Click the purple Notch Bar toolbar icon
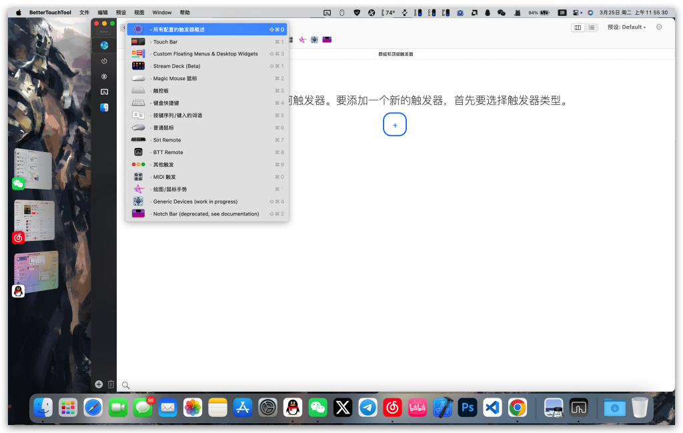Image resolution: width=683 pixels, height=433 pixels. 327,39
